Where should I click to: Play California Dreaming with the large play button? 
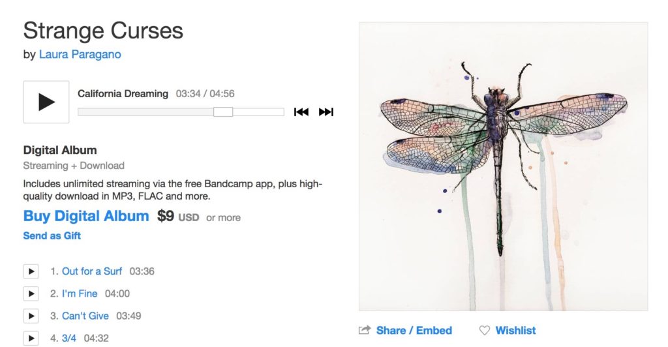click(x=46, y=102)
